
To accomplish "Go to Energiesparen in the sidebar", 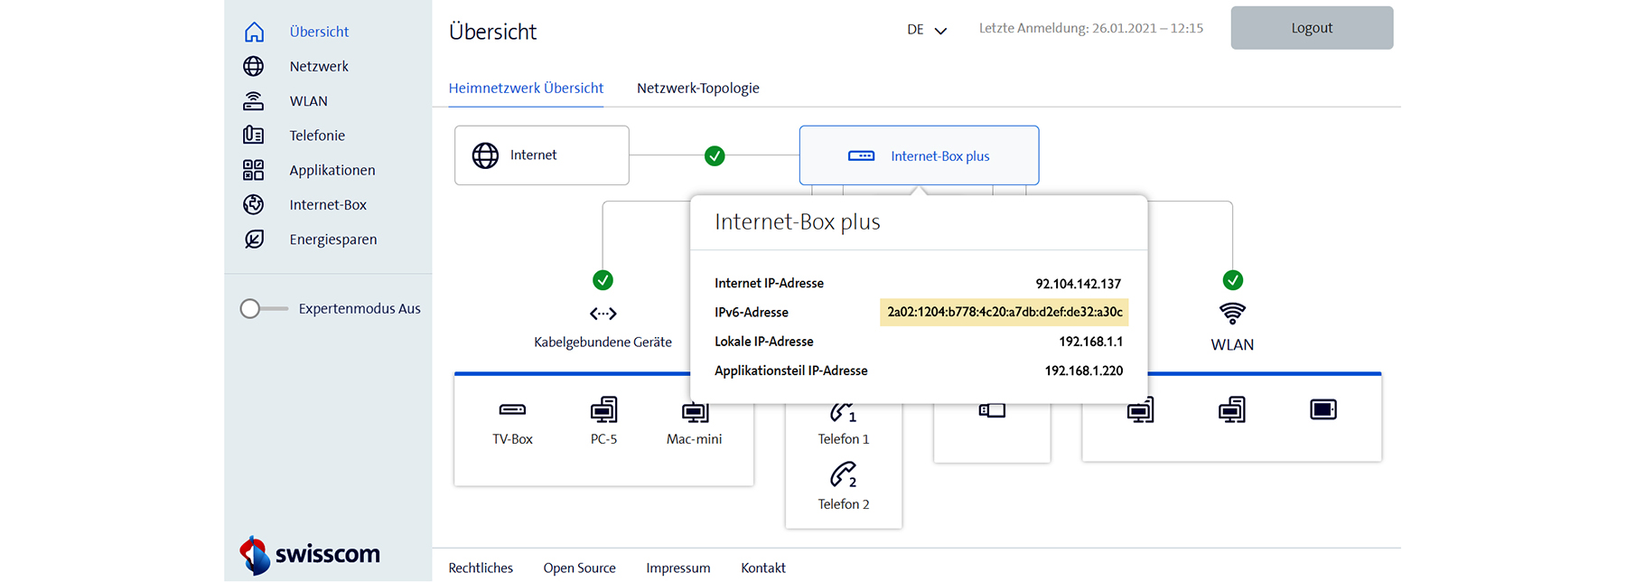I will click(332, 239).
